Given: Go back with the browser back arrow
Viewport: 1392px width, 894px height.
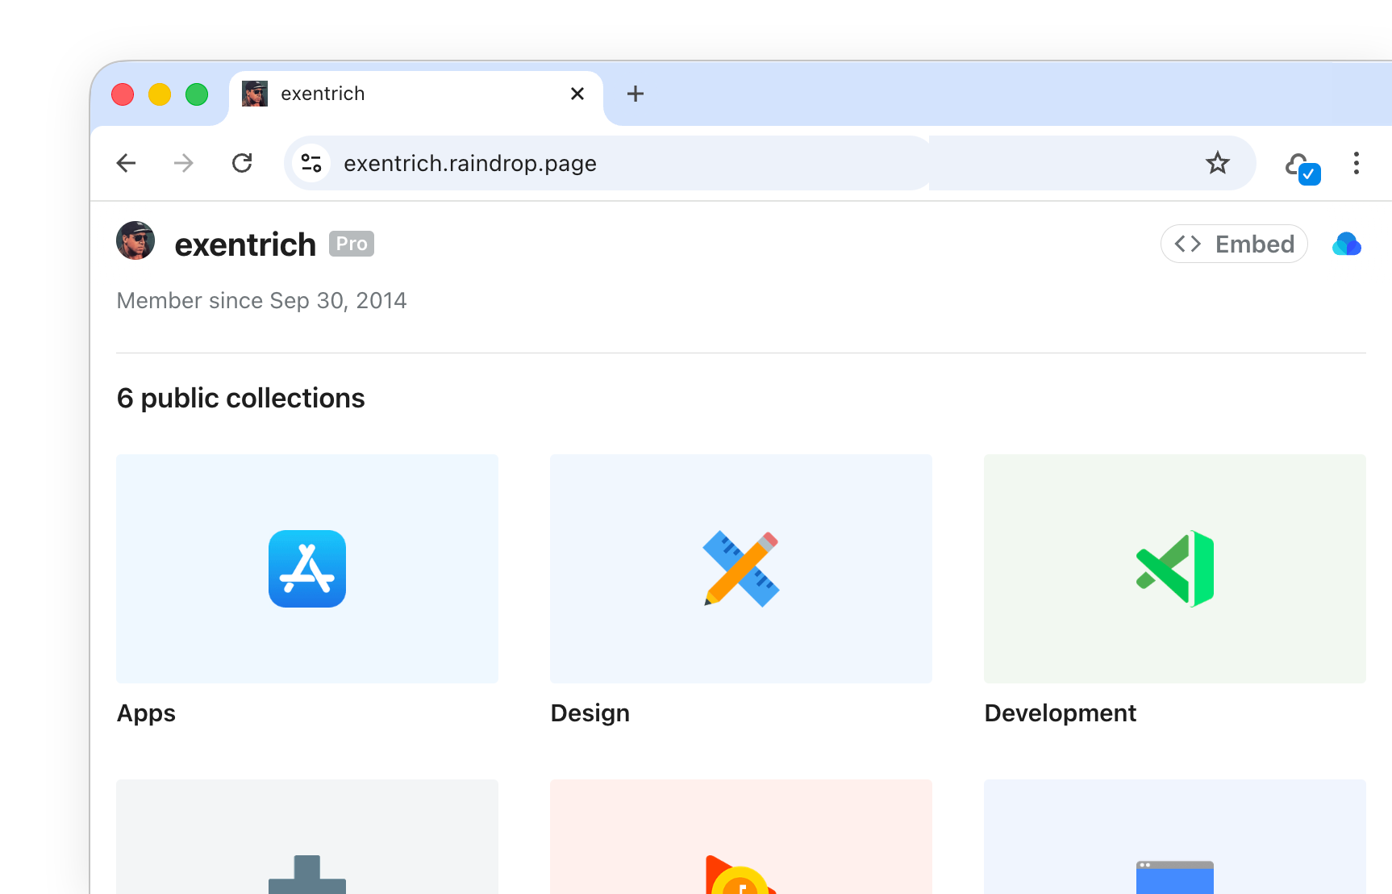Looking at the screenshot, I should point(127,163).
